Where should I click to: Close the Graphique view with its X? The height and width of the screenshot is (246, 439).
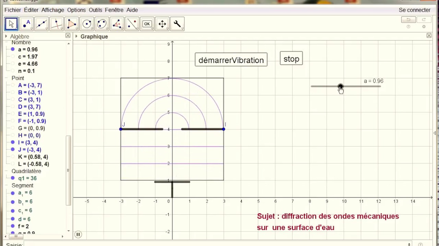tap(429, 36)
